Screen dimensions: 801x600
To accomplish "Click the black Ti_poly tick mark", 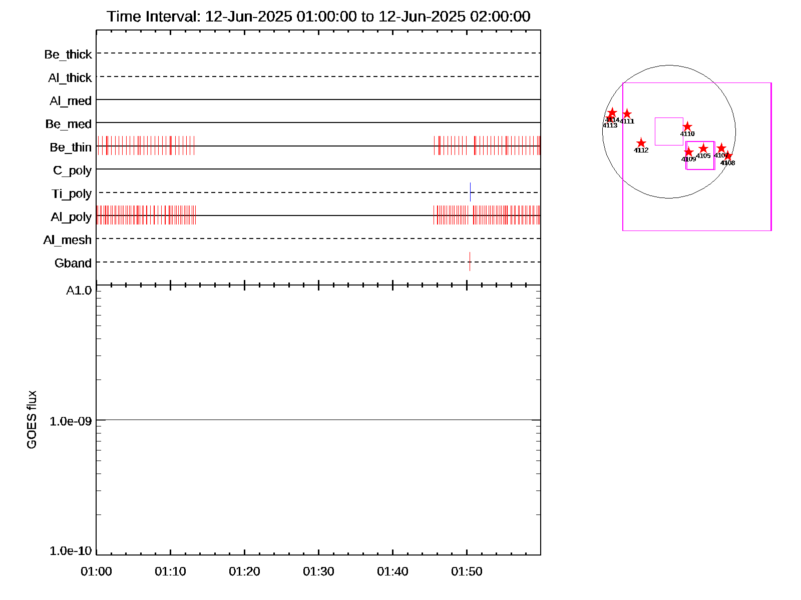I will point(470,192).
